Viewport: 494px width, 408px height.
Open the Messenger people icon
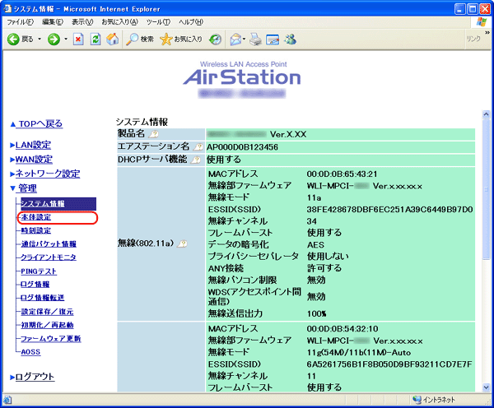pyautogui.click(x=290, y=39)
